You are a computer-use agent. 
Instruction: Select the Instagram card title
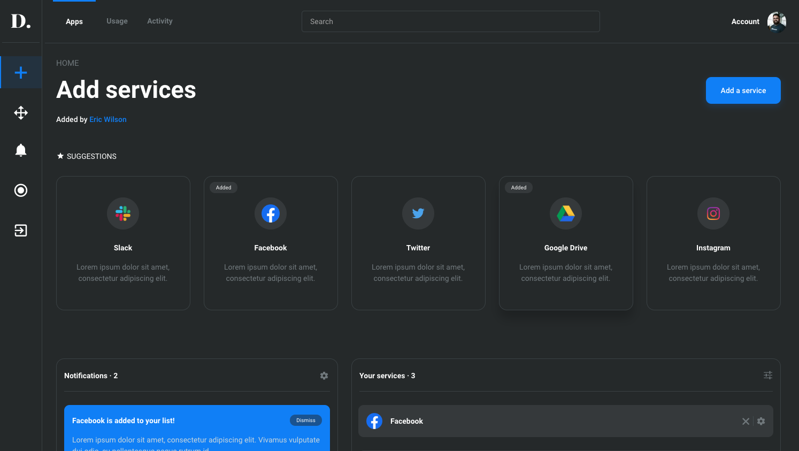[713, 248]
